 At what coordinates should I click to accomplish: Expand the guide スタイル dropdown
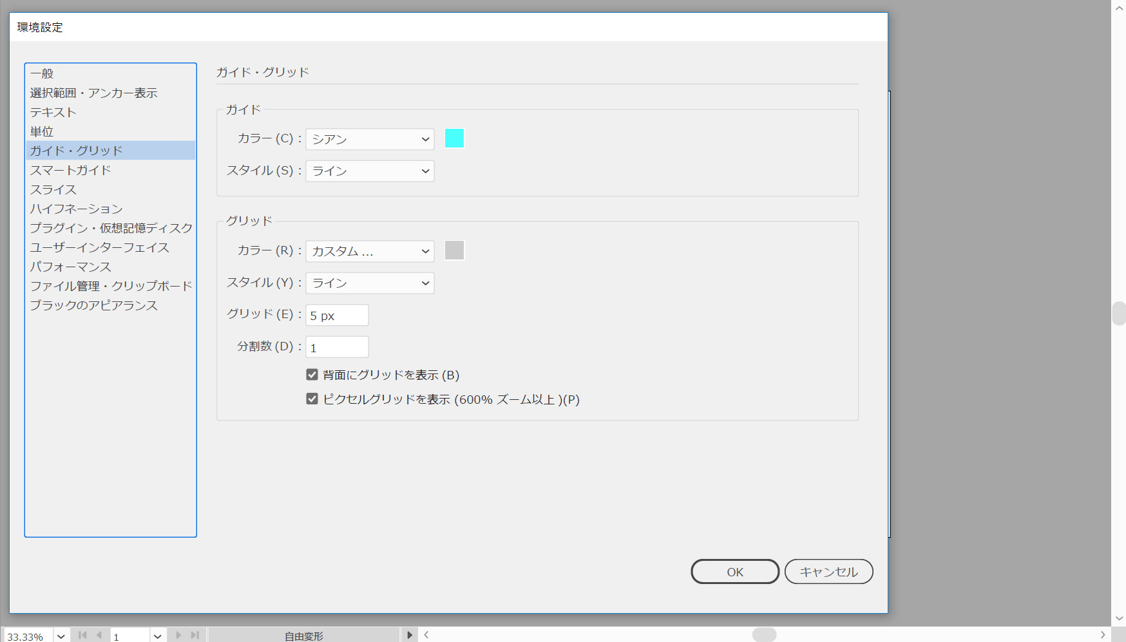[x=370, y=171]
